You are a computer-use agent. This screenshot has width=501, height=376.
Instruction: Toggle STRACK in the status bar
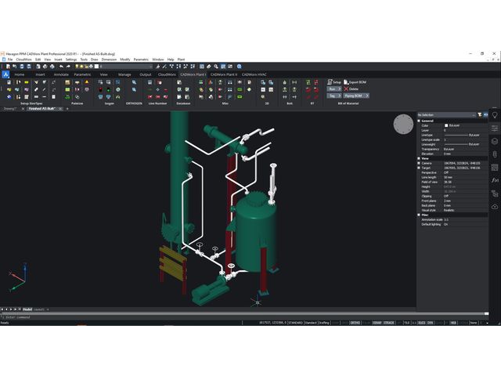click(390, 322)
